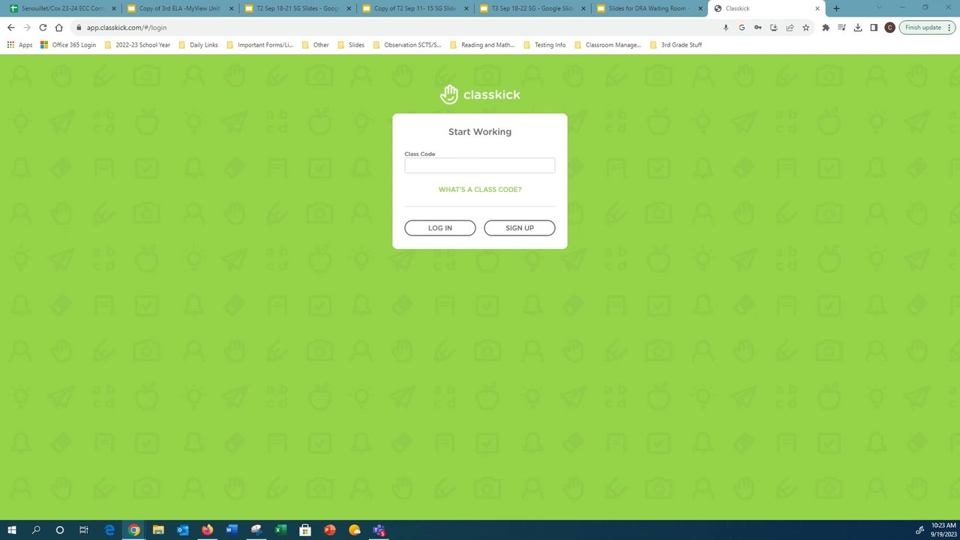
Task: Open the media controls icon
Action: click(x=841, y=28)
